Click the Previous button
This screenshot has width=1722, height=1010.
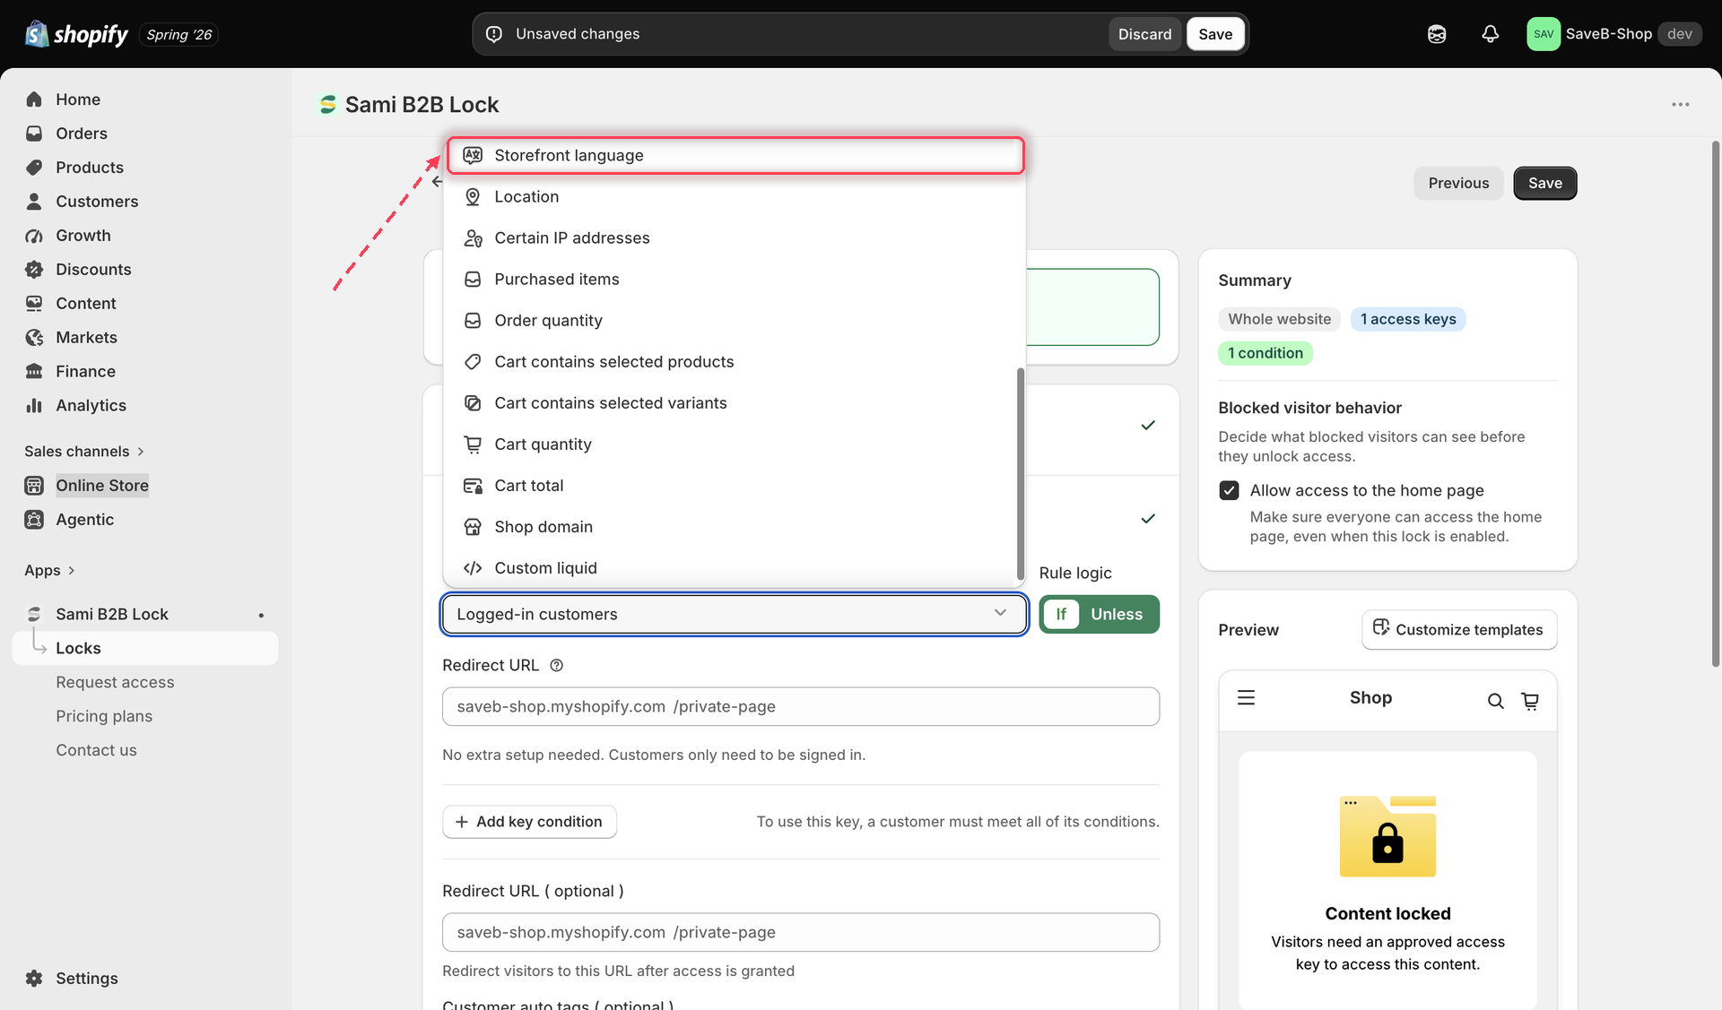(x=1458, y=183)
